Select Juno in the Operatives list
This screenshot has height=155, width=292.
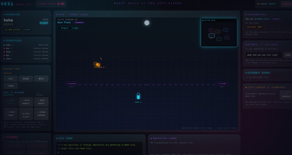(26, 59)
